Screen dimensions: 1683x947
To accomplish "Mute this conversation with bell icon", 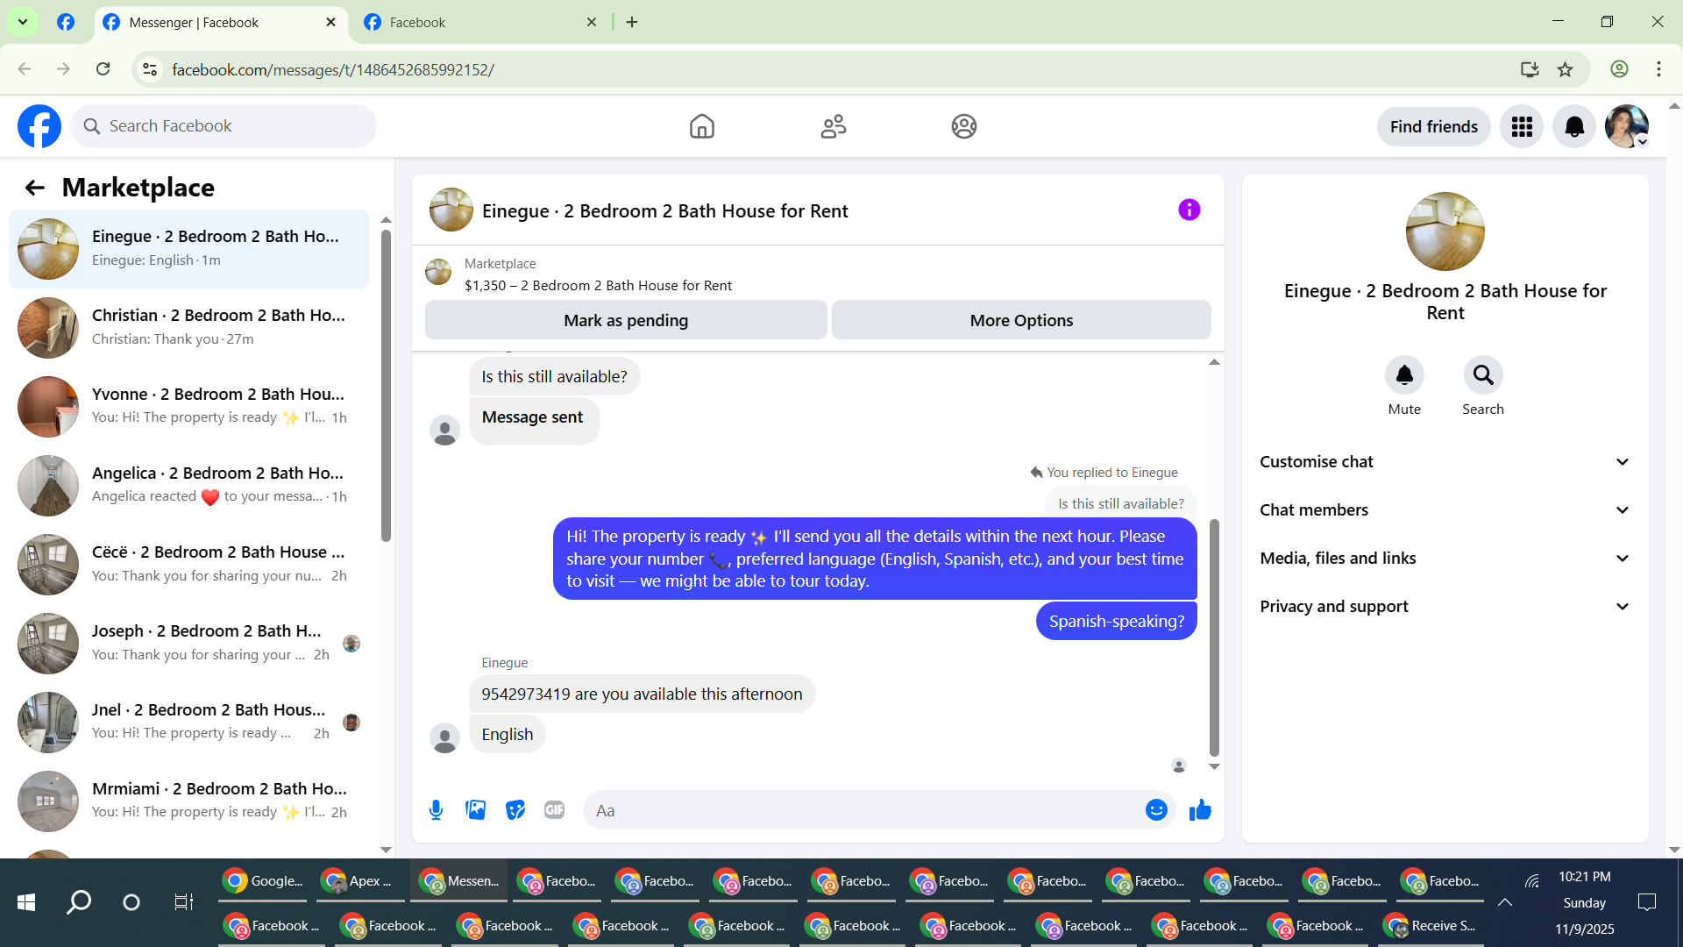I will [1404, 375].
